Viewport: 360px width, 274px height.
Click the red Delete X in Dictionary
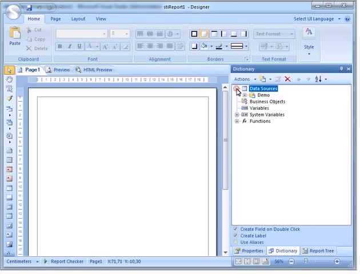(287, 79)
